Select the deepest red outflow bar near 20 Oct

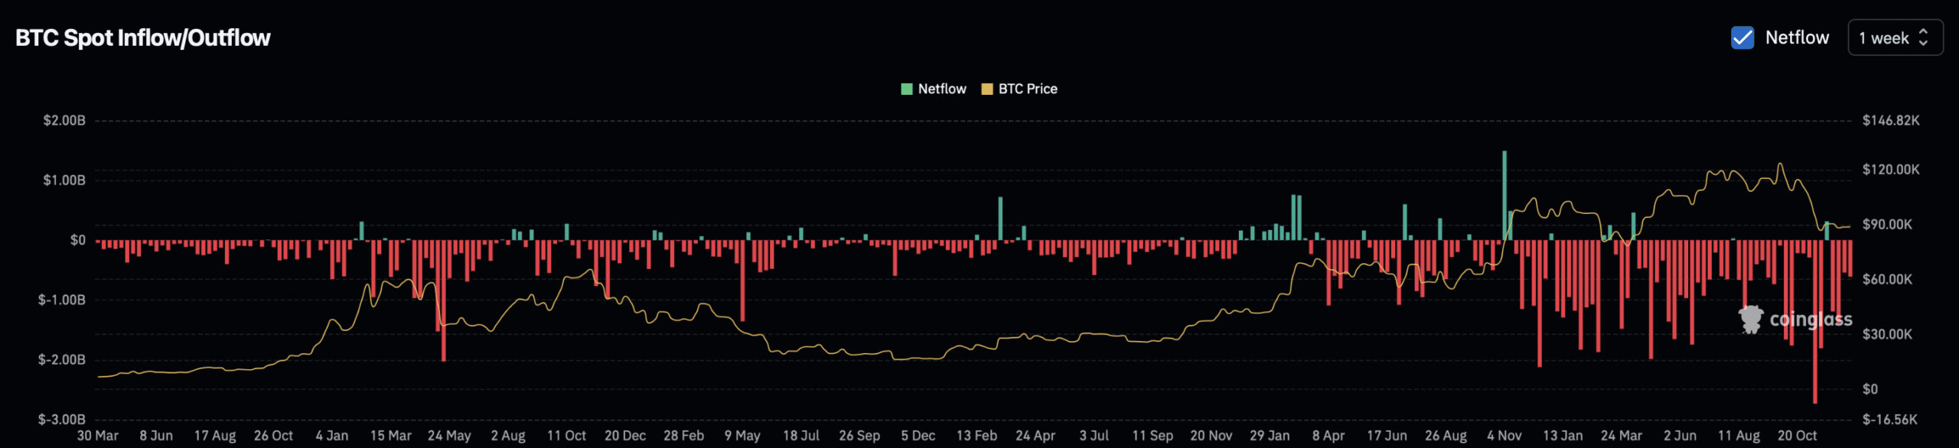[x=1814, y=321]
